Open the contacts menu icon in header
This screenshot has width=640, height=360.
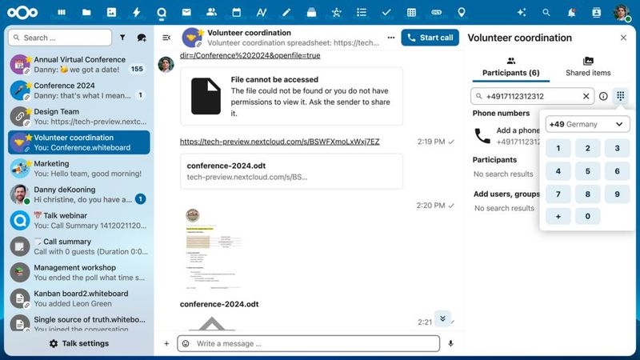pos(596,13)
